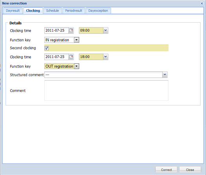Uncheck the Second clocking checkbox
The height and width of the screenshot is (175, 206).
coord(47,48)
